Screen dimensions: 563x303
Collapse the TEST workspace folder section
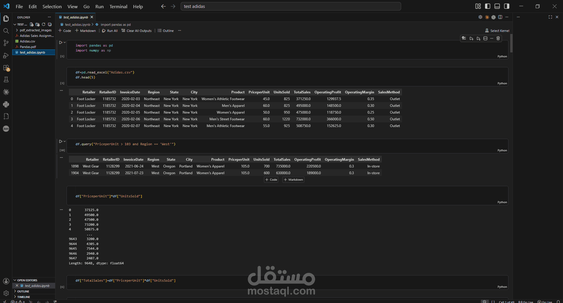[21, 25]
